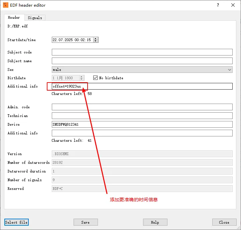Select the Header tab

point(14,17)
